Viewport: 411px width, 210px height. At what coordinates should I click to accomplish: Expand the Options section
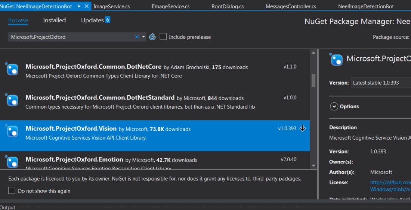coord(334,106)
